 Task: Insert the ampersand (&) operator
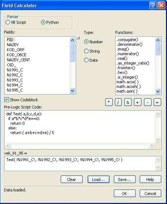click(128, 102)
